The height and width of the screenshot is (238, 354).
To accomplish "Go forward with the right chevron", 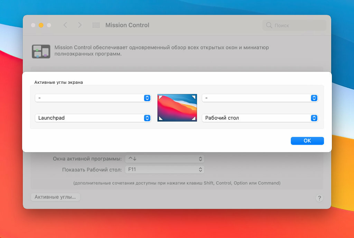I will [x=80, y=25].
